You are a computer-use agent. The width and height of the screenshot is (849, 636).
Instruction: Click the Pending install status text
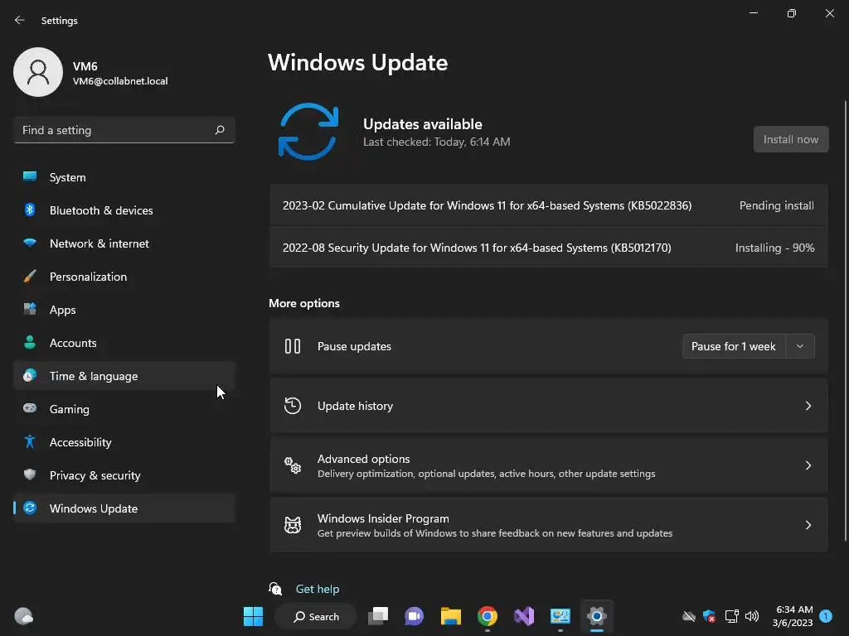(x=776, y=205)
